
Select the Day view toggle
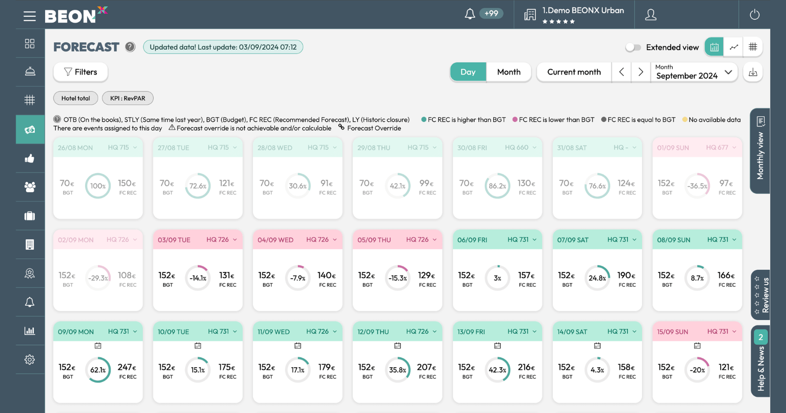tap(468, 72)
